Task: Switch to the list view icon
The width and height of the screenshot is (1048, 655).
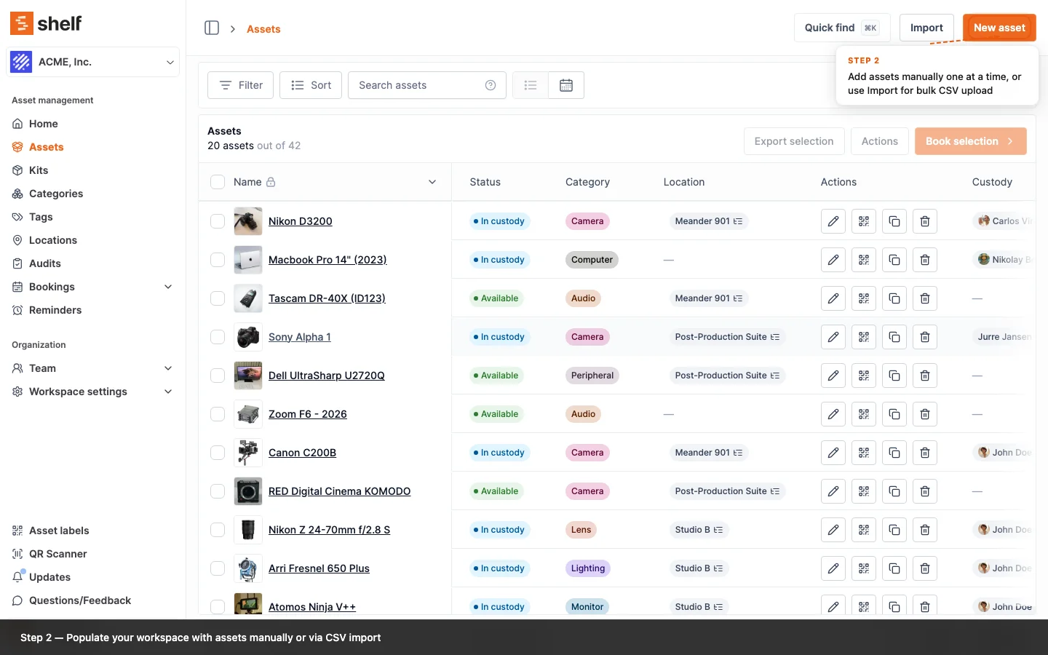Action: coord(531,85)
